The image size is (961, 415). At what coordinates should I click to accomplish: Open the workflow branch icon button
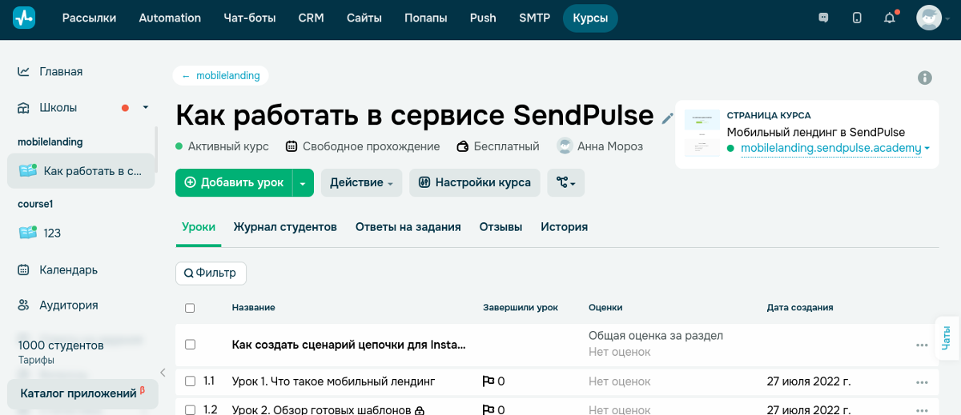(x=565, y=182)
